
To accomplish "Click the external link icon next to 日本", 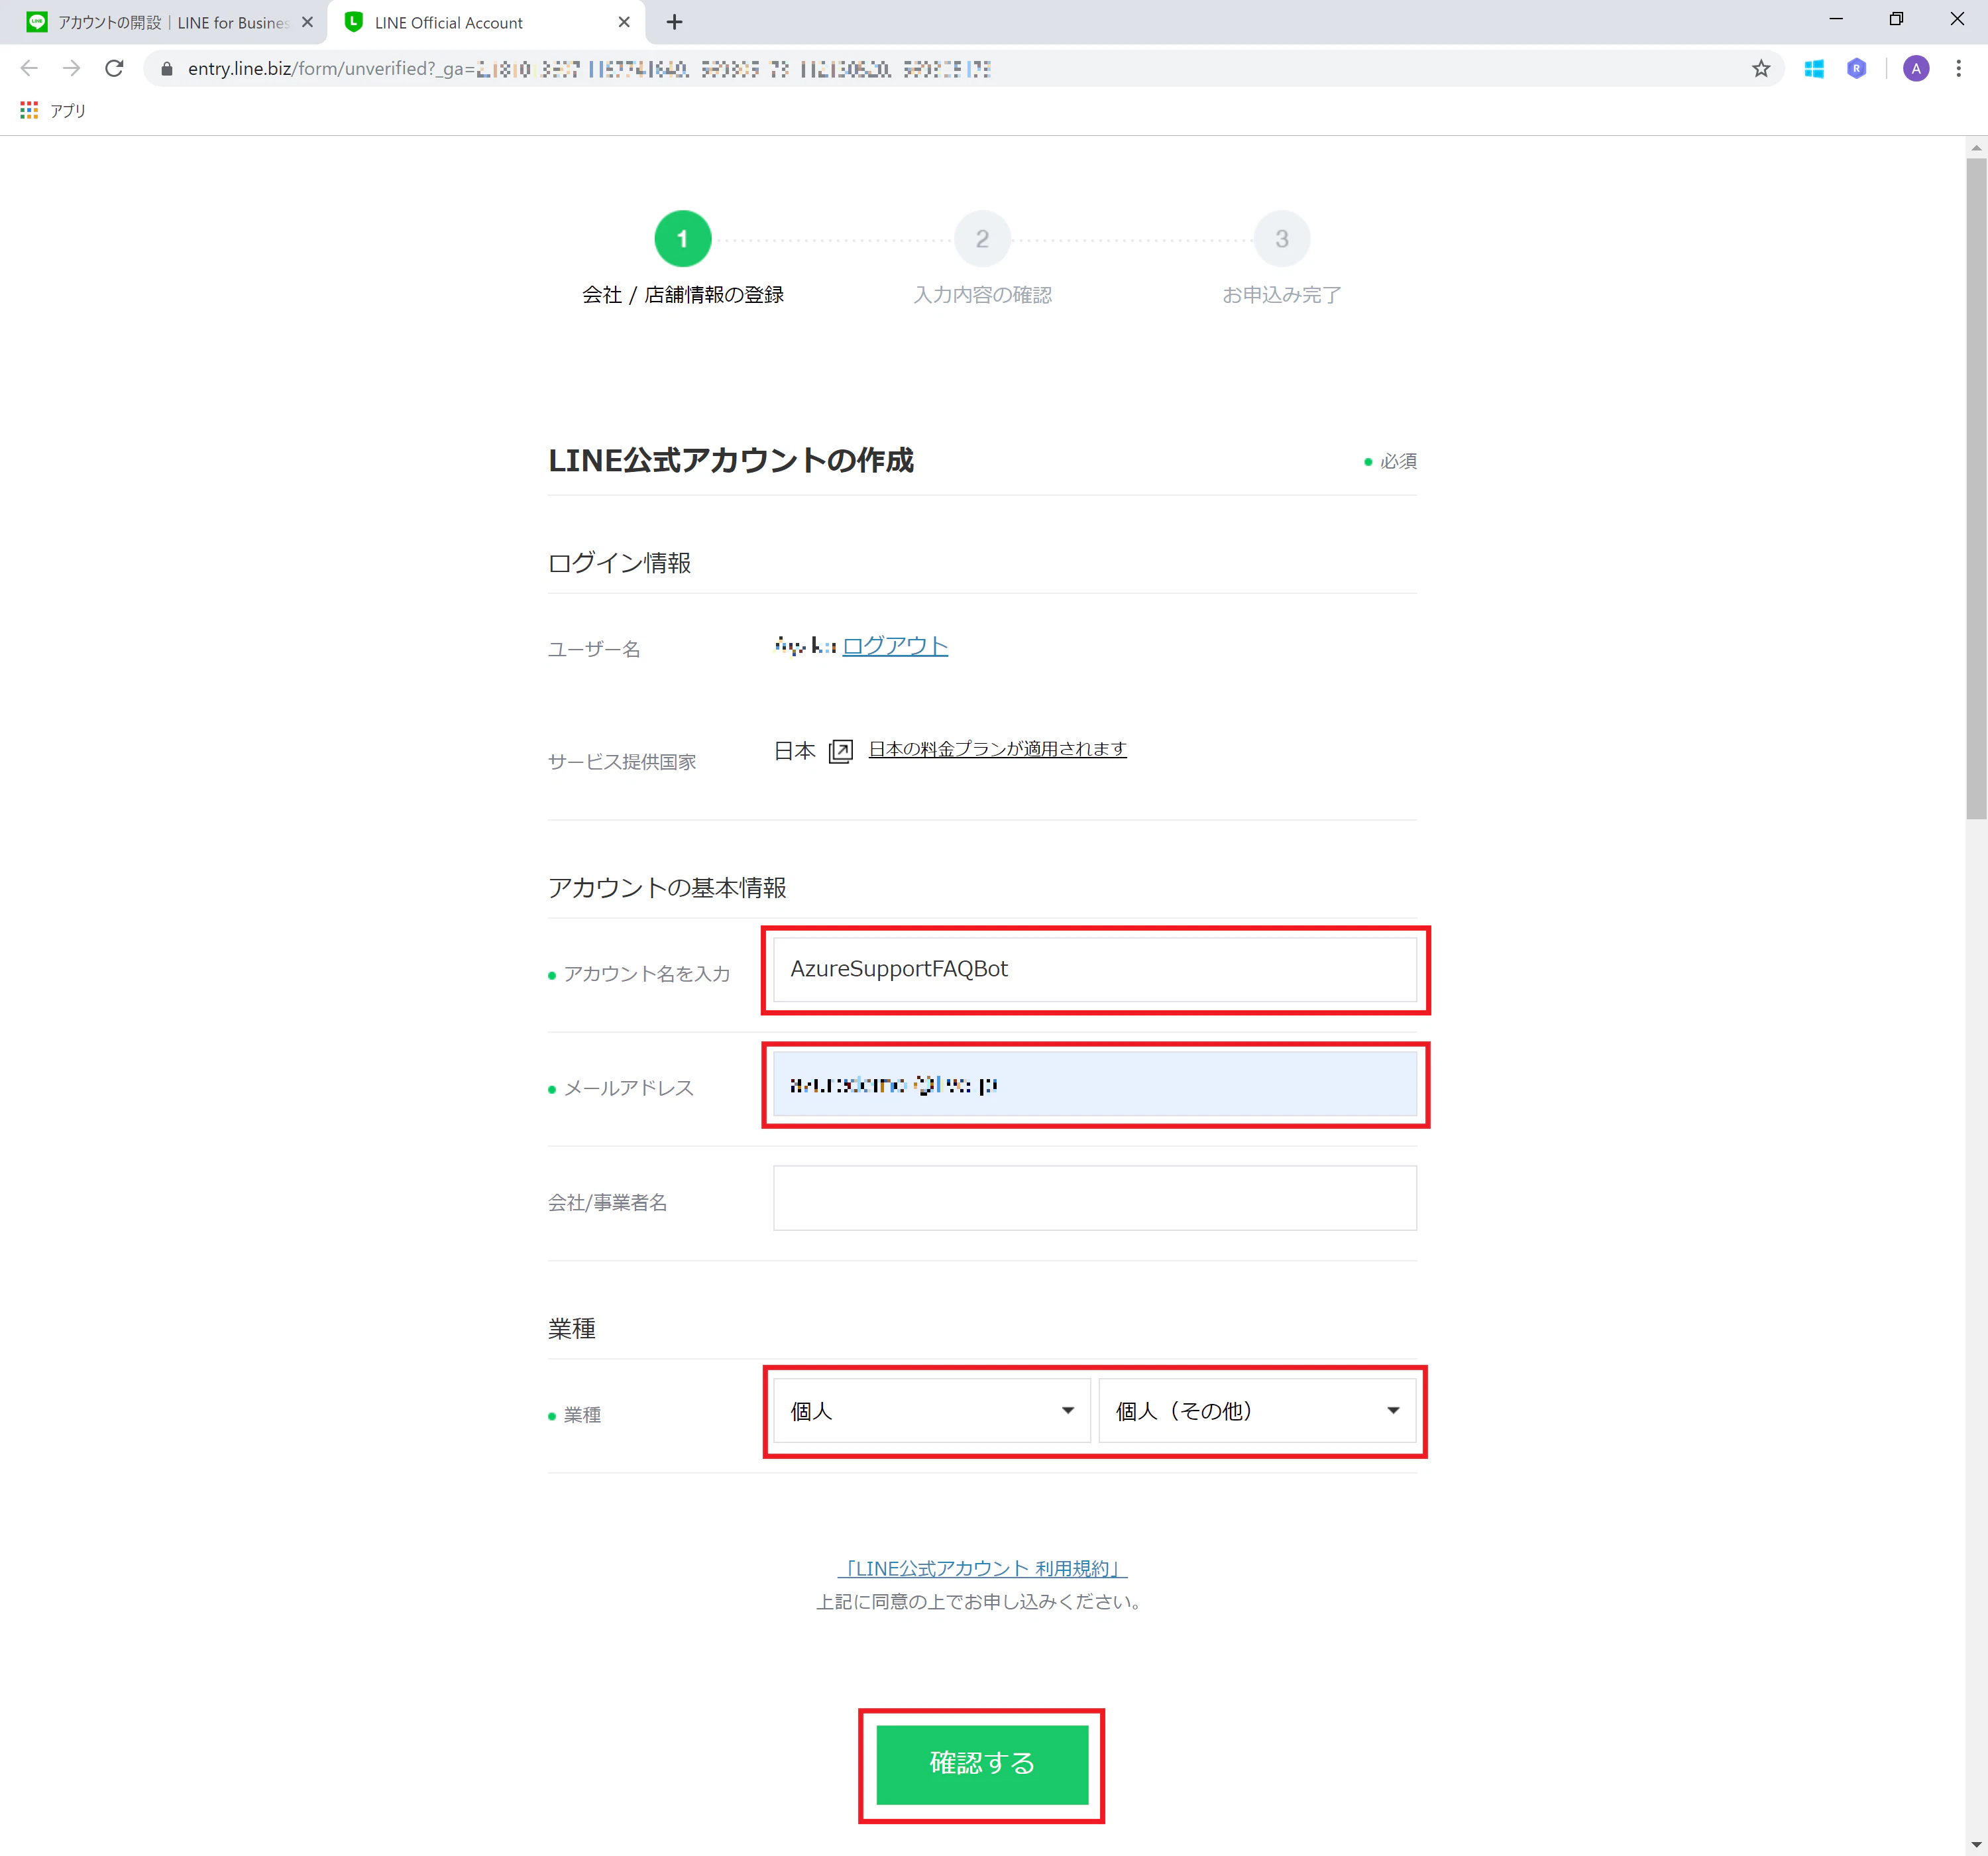I will (841, 750).
